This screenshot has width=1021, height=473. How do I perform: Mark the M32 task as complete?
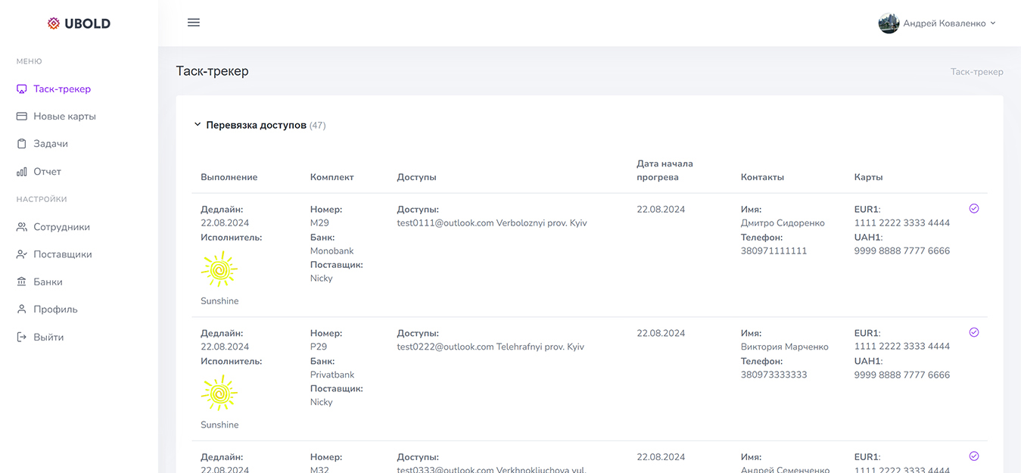click(x=974, y=456)
